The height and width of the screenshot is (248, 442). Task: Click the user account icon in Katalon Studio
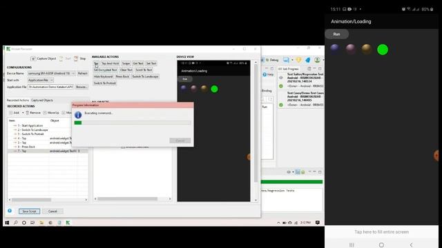tap(318, 60)
